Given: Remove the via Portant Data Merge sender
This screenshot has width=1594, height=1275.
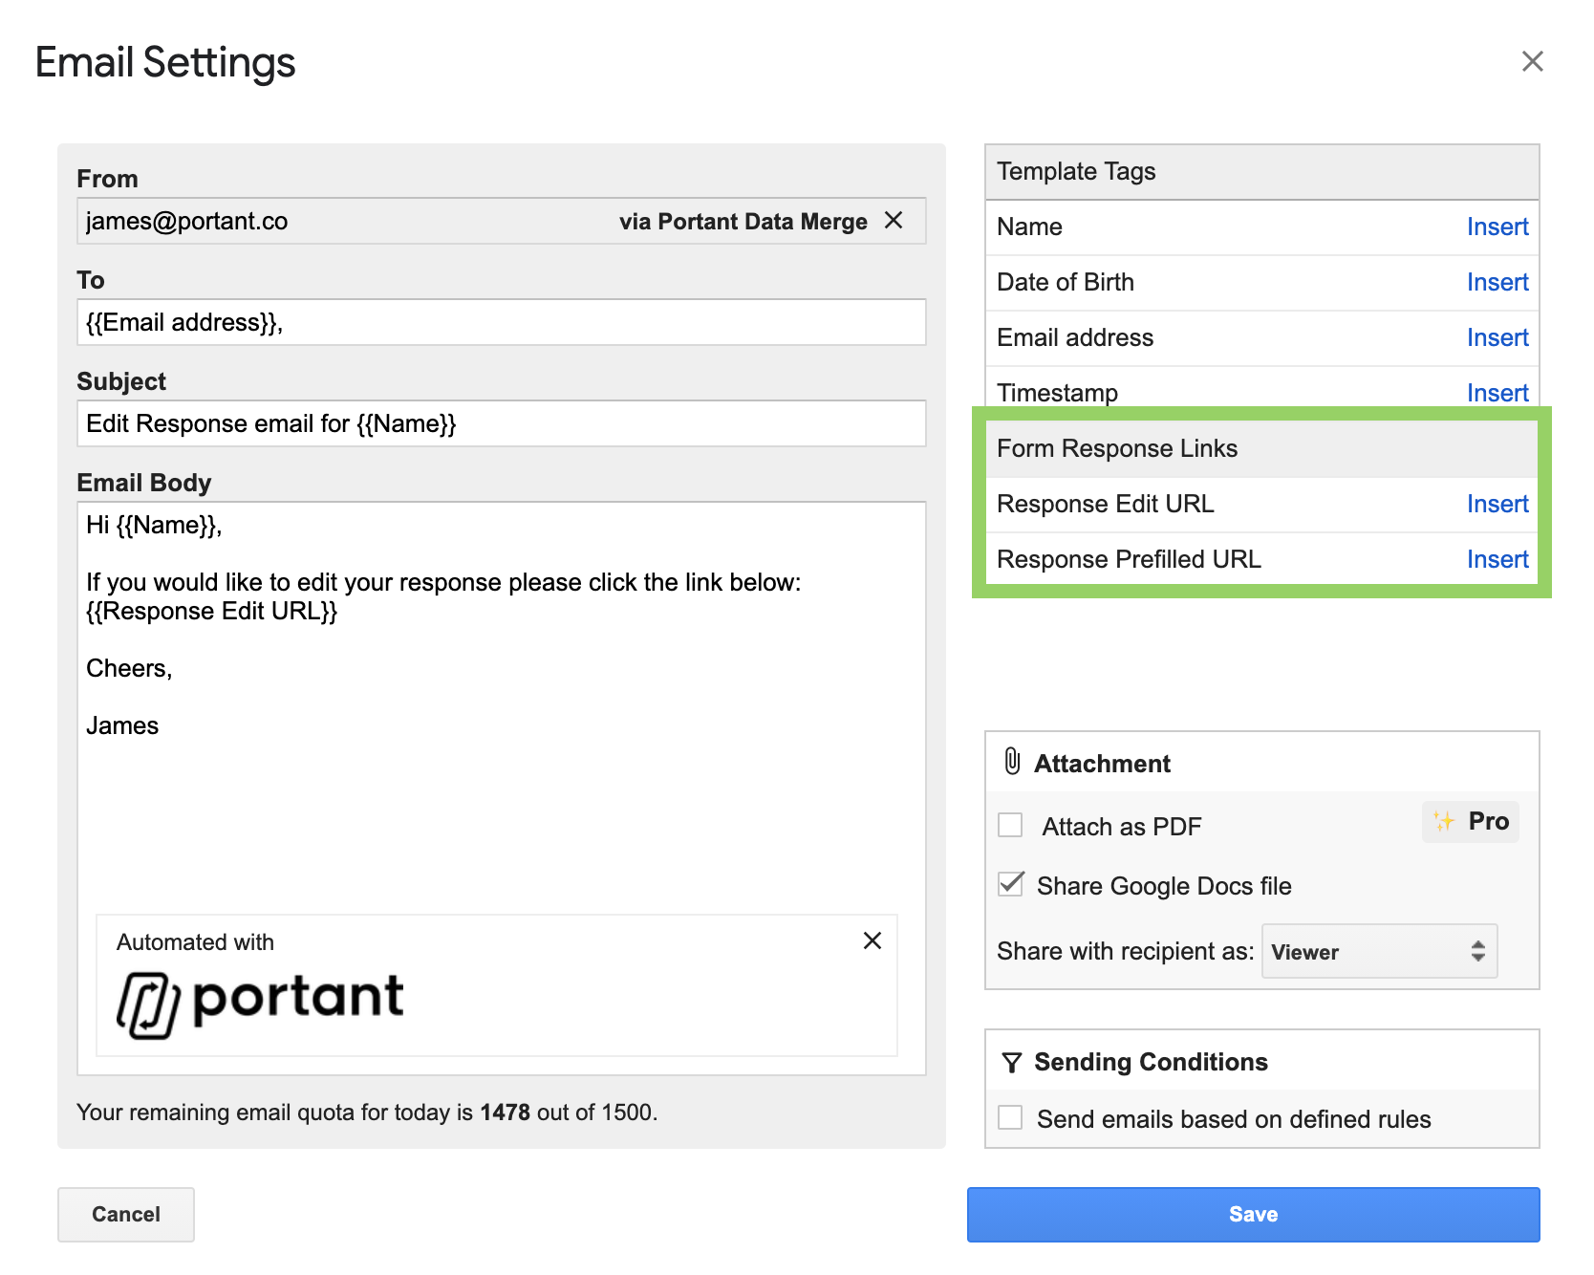Looking at the screenshot, I should click(894, 221).
